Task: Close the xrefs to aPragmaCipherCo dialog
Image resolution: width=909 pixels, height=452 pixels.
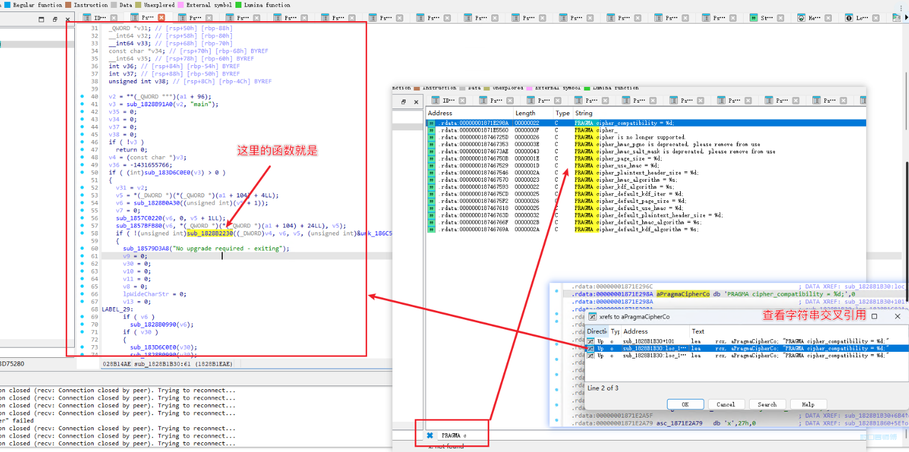Action: click(898, 316)
